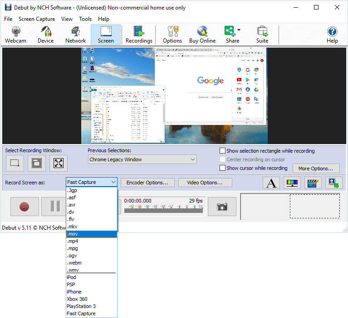The width and height of the screenshot is (348, 318).
Task: Pick .webm from format list
Action: coord(92,263)
